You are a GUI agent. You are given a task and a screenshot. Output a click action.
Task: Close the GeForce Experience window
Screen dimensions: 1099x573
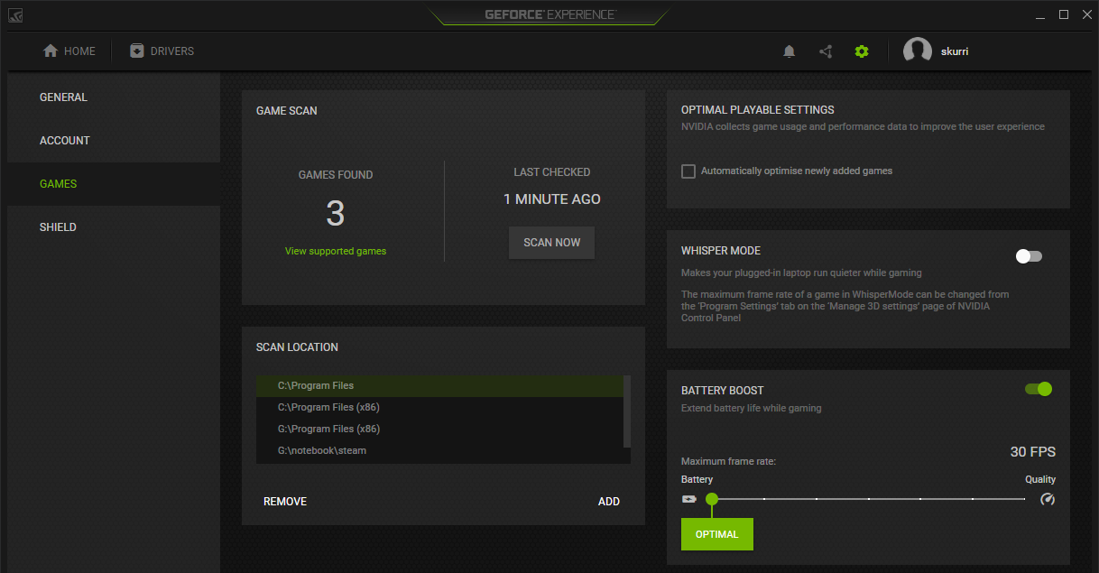(1085, 14)
